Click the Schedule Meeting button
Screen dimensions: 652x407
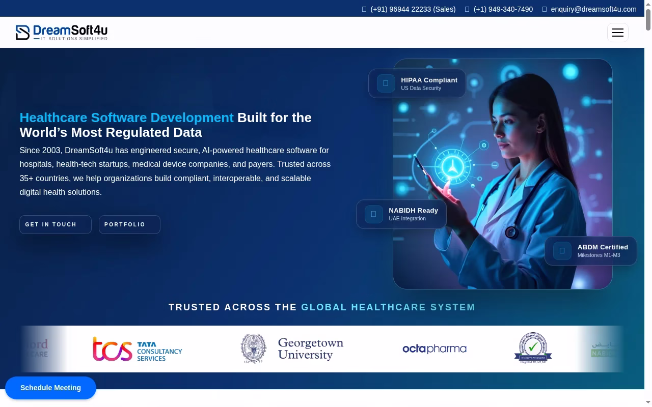pyautogui.click(x=50, y=388)
